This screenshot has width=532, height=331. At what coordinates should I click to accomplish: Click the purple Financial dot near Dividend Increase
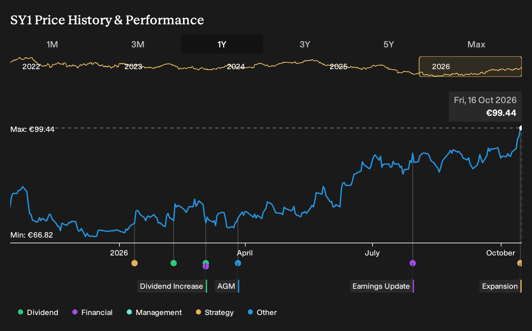pos(206,267)
